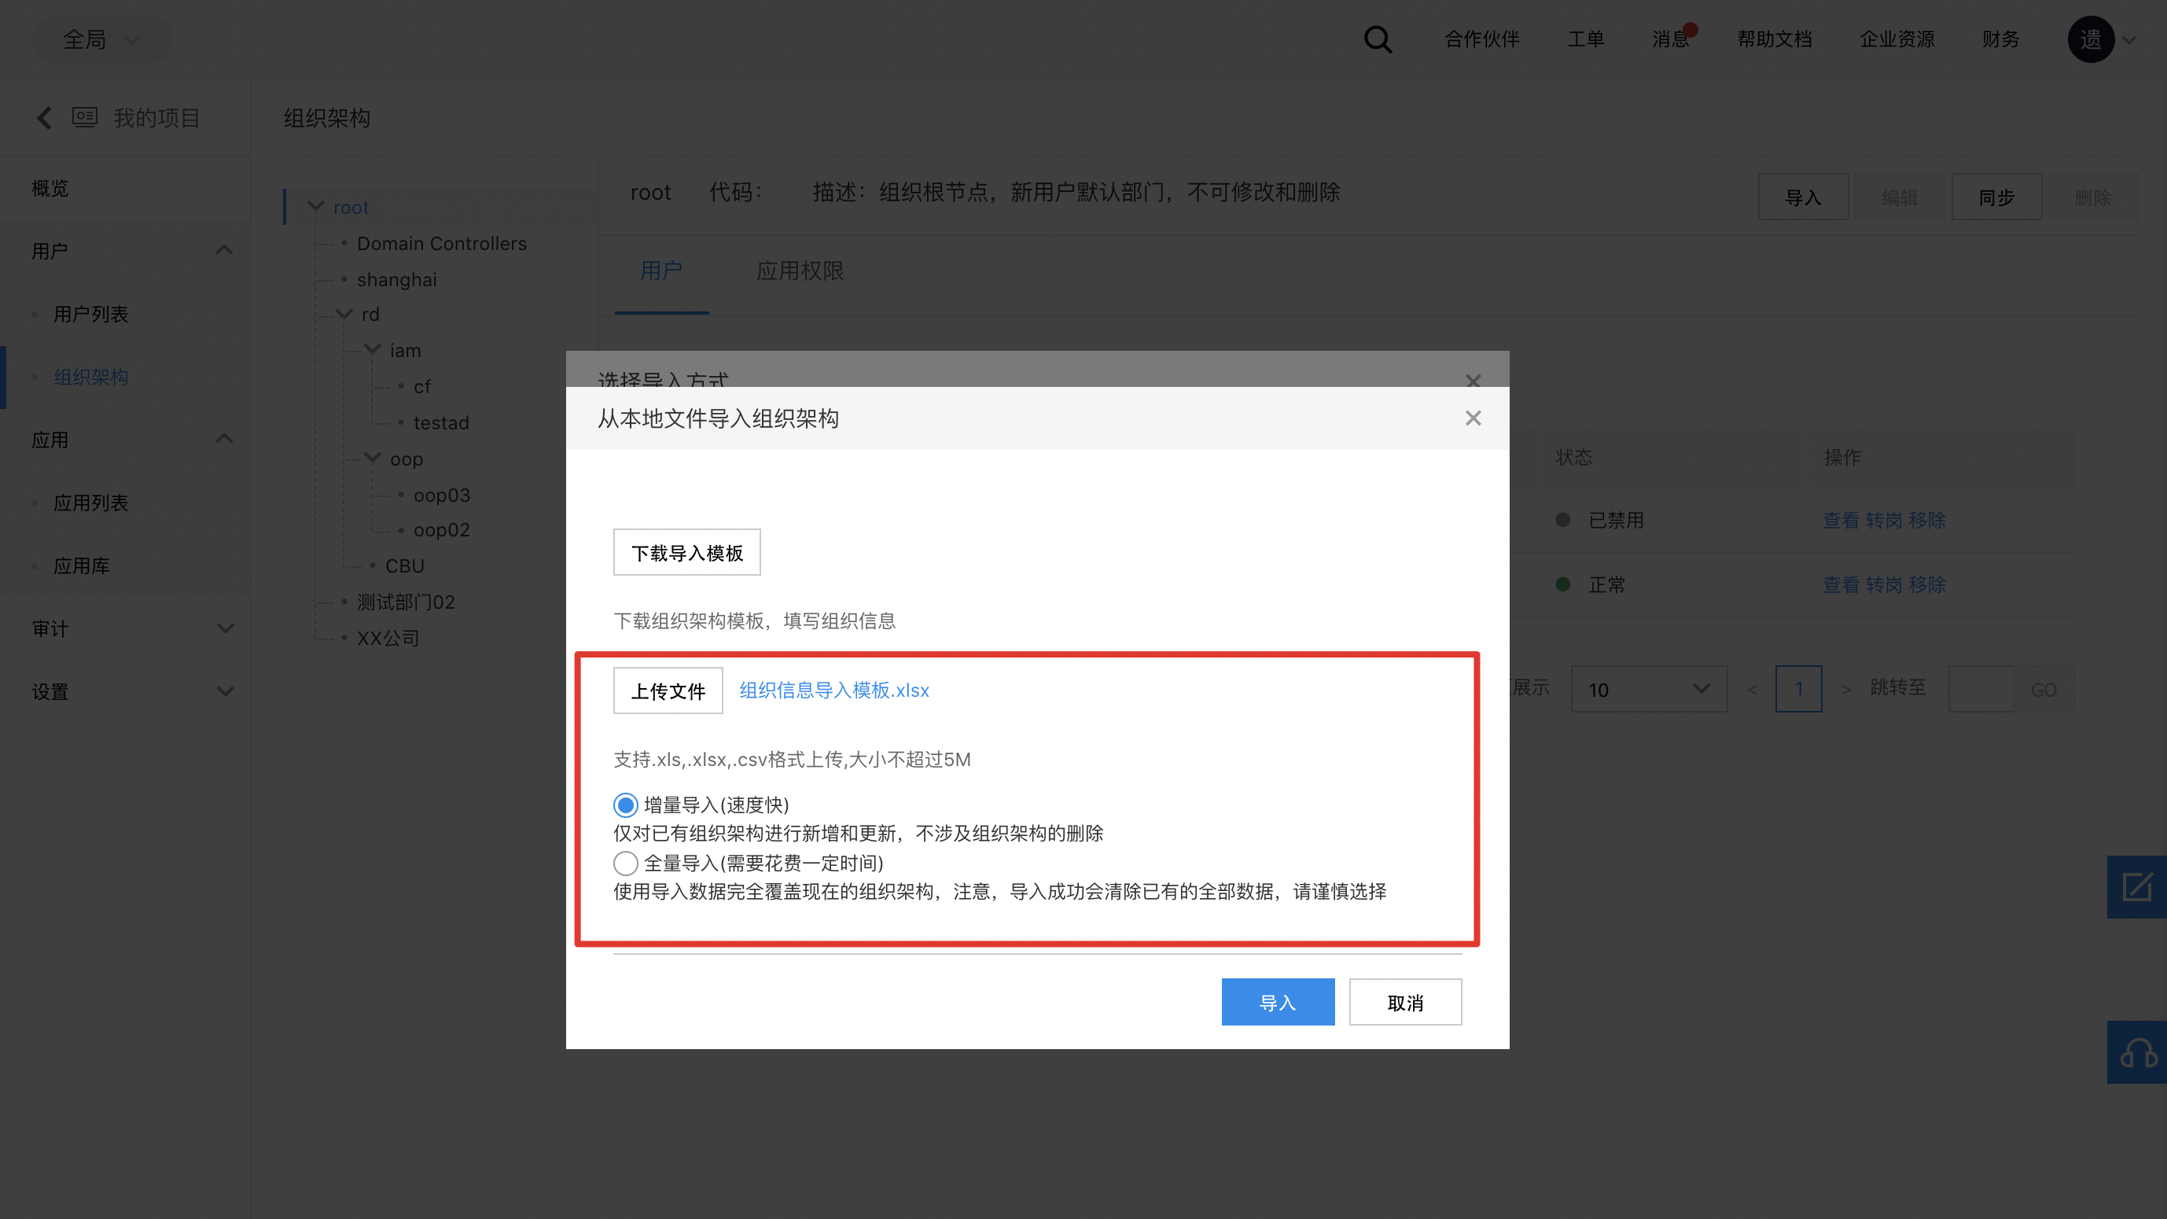Expand the 设置 sidebar section
This screenshot has height=1219, width=2167.
[225, 691]
